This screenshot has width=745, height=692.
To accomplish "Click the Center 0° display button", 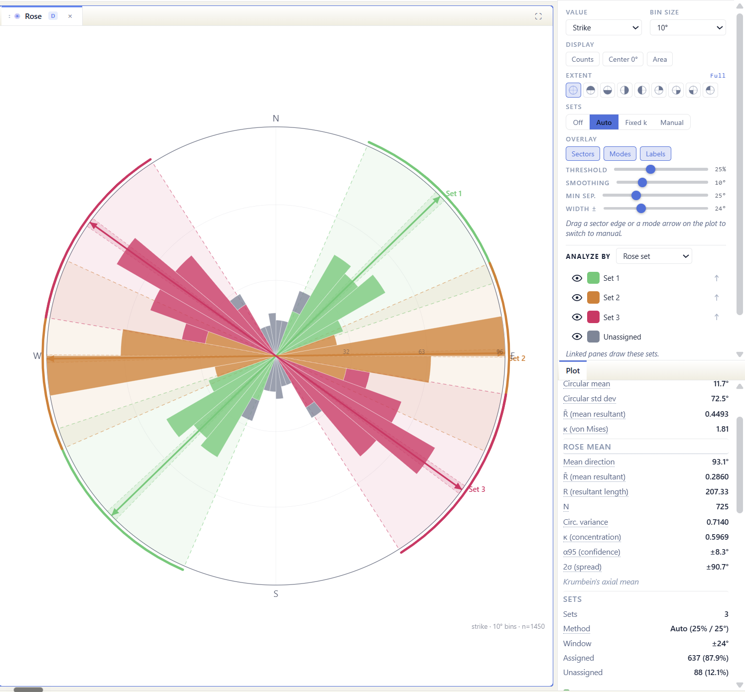I will click(622, 59).
